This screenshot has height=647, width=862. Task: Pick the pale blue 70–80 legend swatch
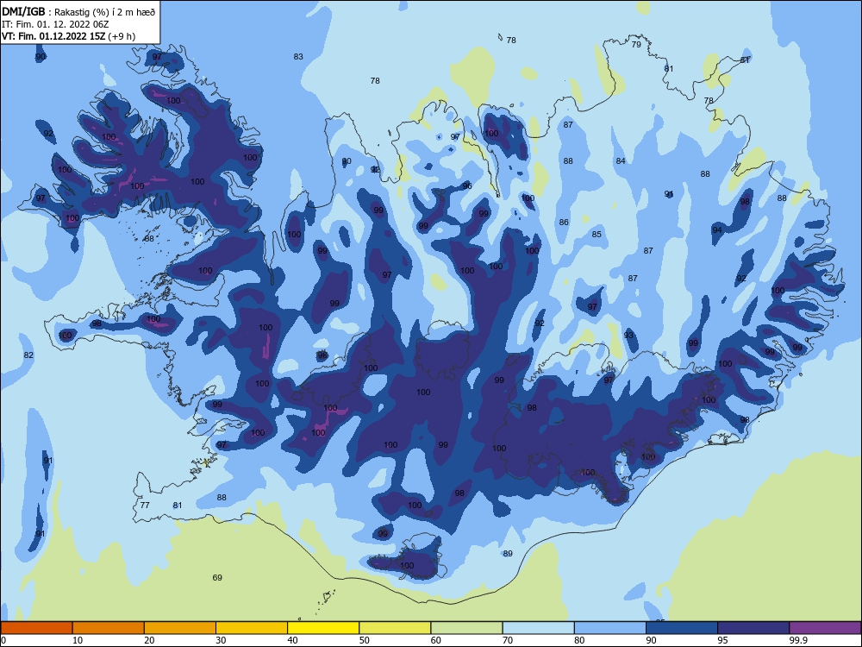coord(538,628)
